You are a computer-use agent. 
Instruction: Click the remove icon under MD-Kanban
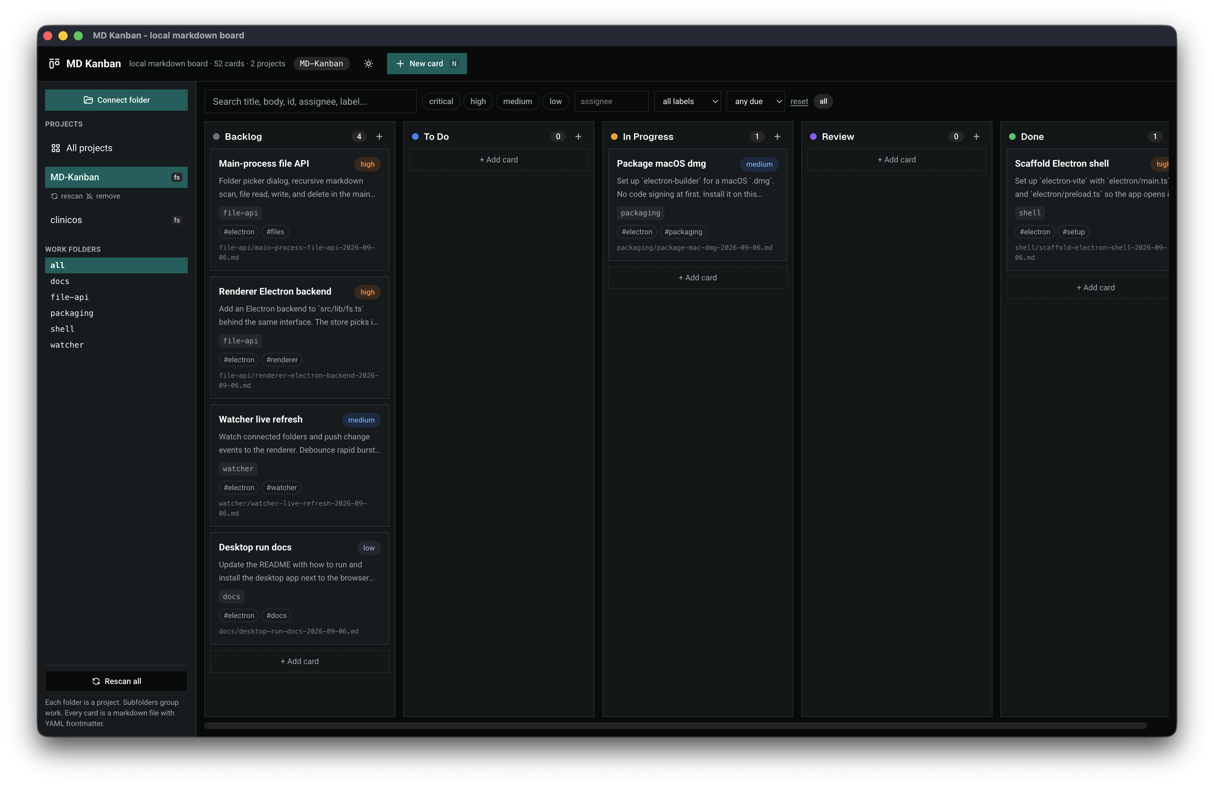(89, 196)
